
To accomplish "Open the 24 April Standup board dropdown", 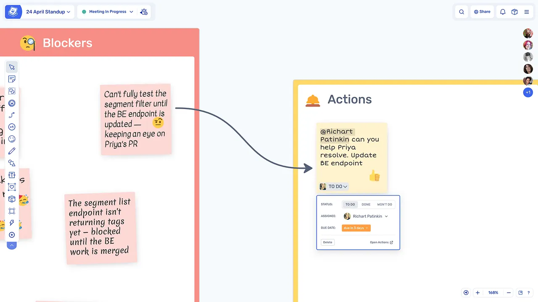I will click(48, 12).
